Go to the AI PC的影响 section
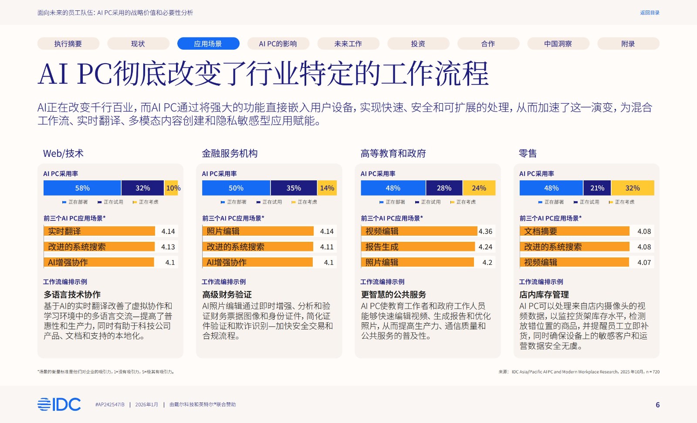This screenshot has height=423, width=697. (x=278, y=44)
